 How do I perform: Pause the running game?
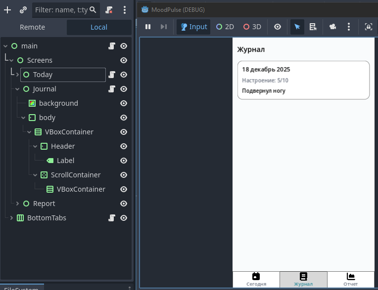[x=148, y=27]
